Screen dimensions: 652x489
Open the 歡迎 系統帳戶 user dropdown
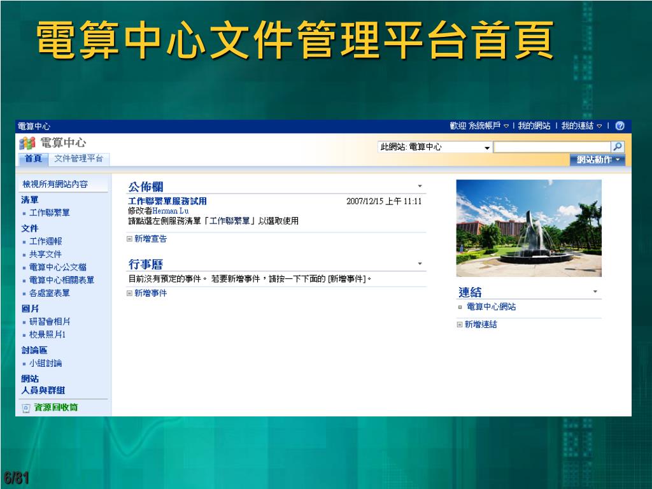click(x=479, y=126)
